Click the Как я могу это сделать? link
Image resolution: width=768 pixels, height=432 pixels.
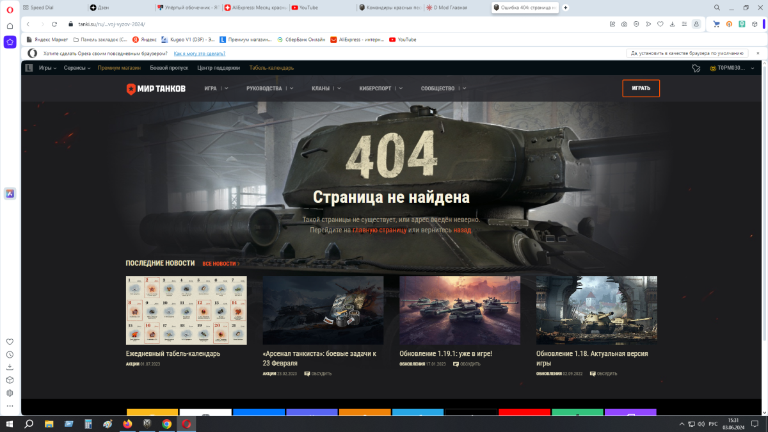pos(200,54)
